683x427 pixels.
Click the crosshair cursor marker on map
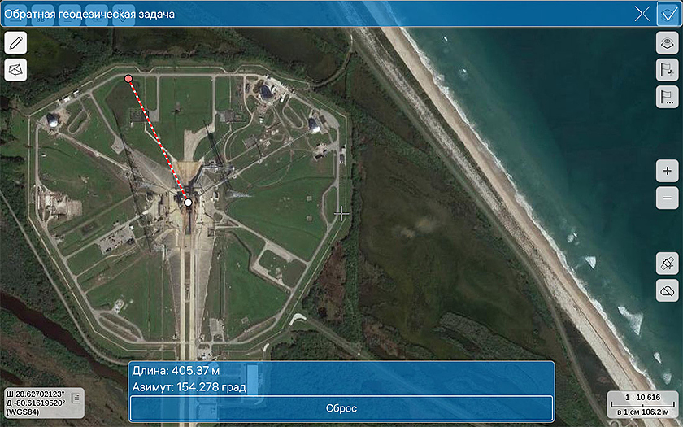point(341,212)
